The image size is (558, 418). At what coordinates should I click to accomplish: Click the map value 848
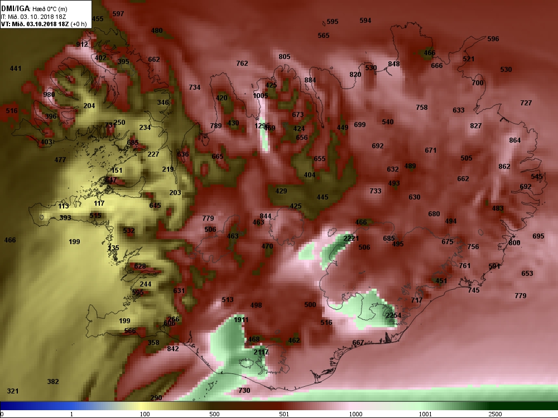pos(393,64)
